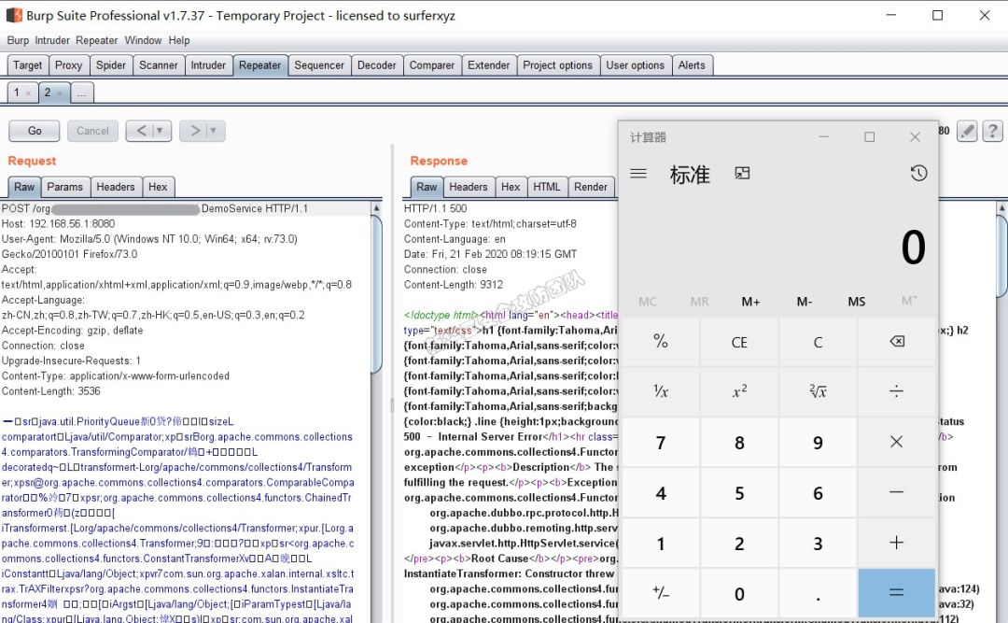Click the calculator divide key

896,391
